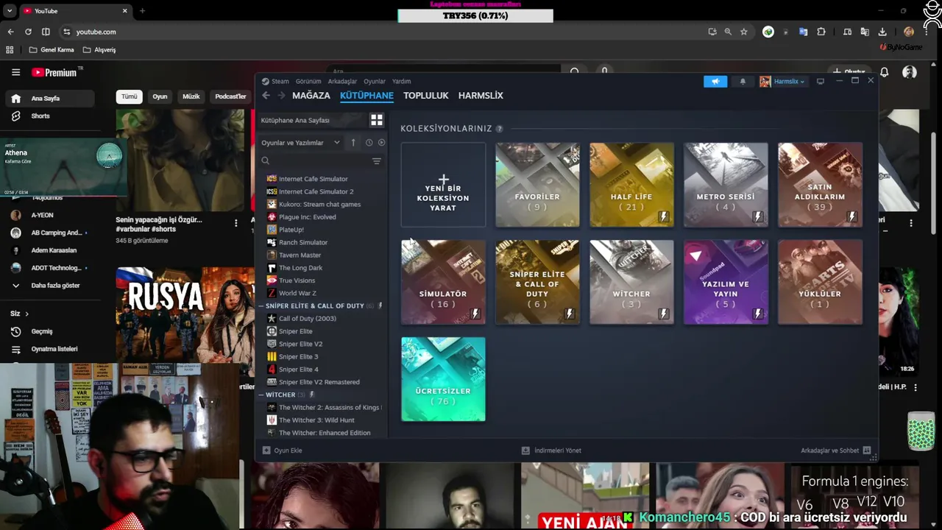The width and height of the screenshot is (942, 530).
Task: Open Steam notifications bell
Action: point(743,82)
